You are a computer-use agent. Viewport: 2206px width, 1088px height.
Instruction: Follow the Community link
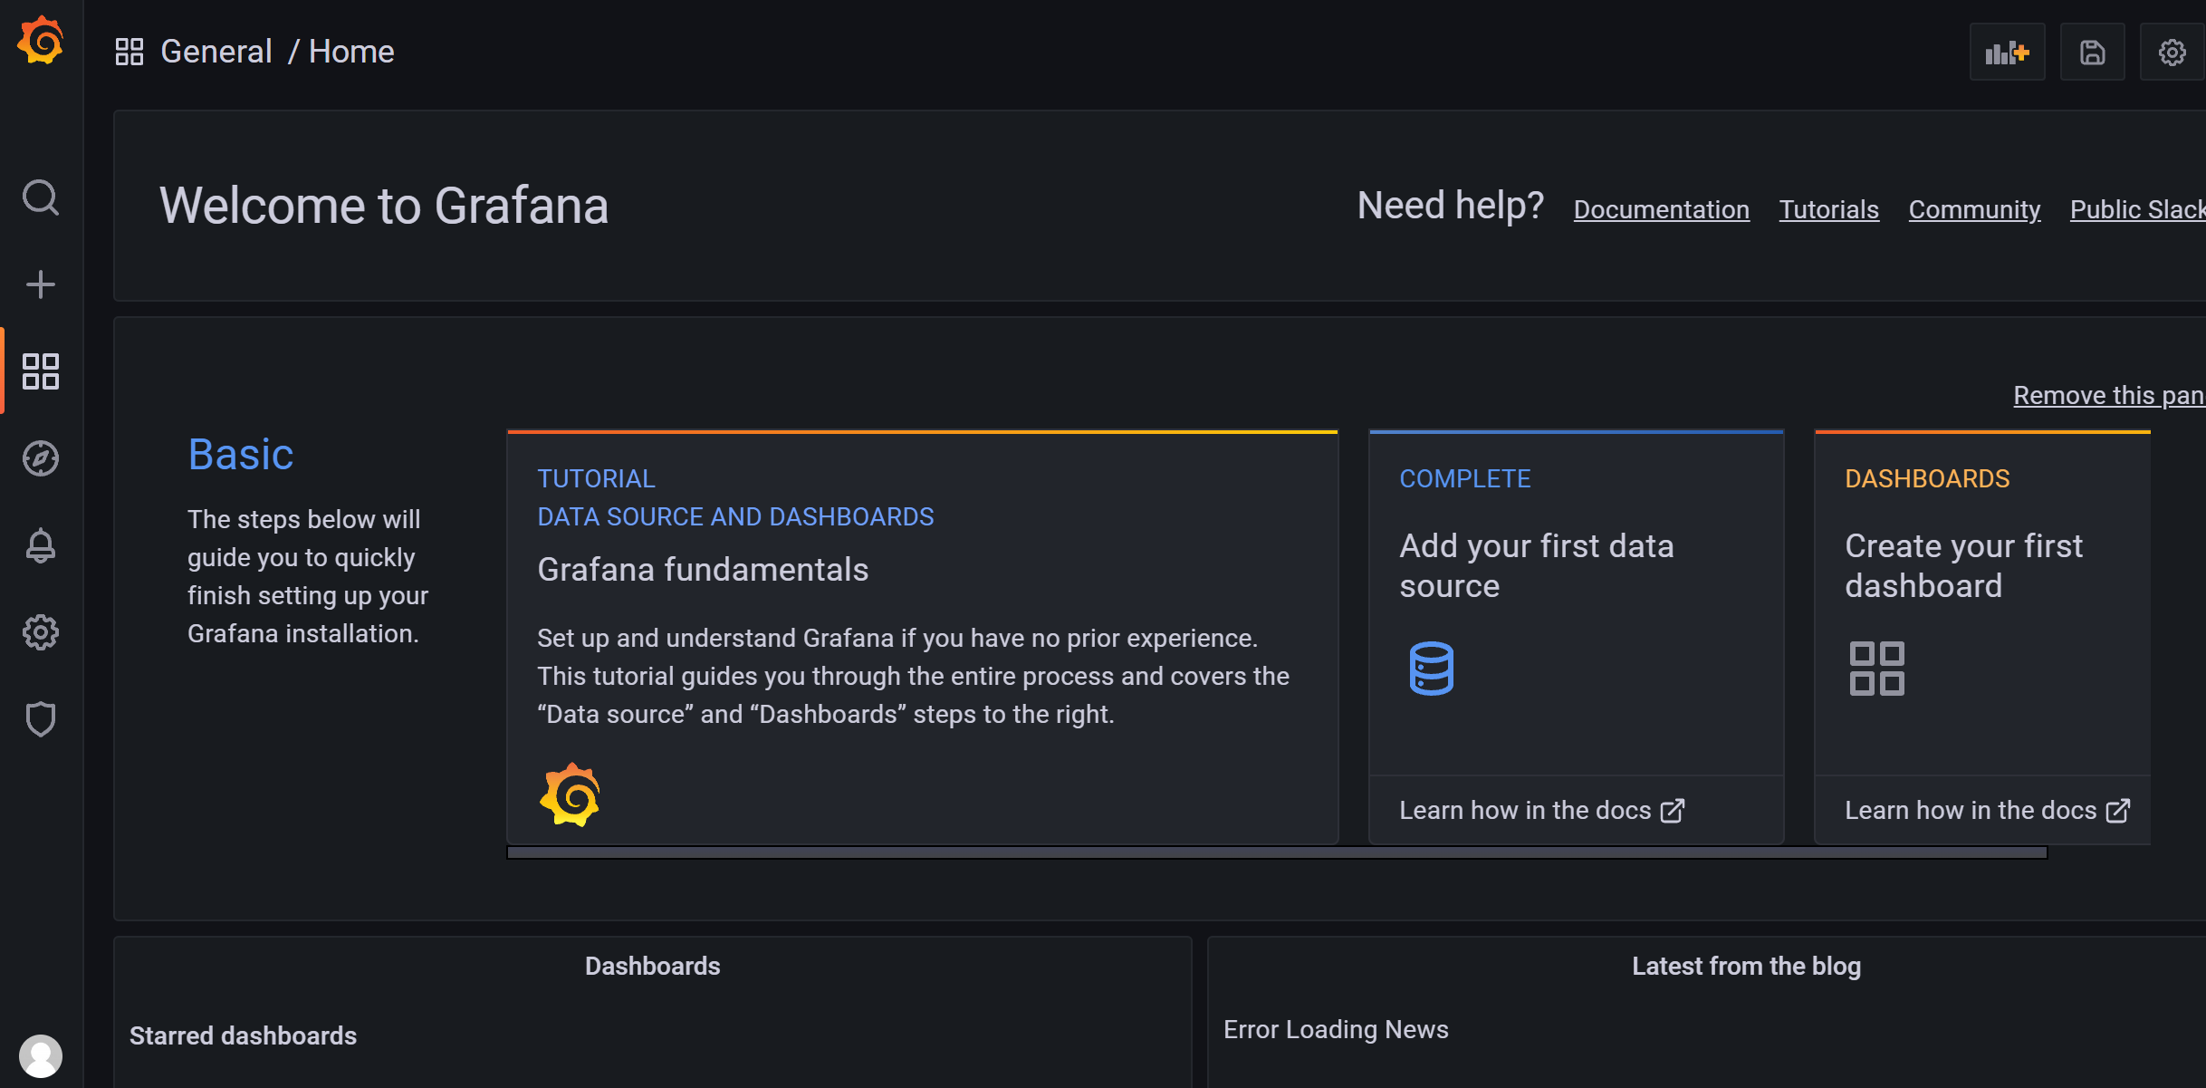click(x=1975, y=209)
